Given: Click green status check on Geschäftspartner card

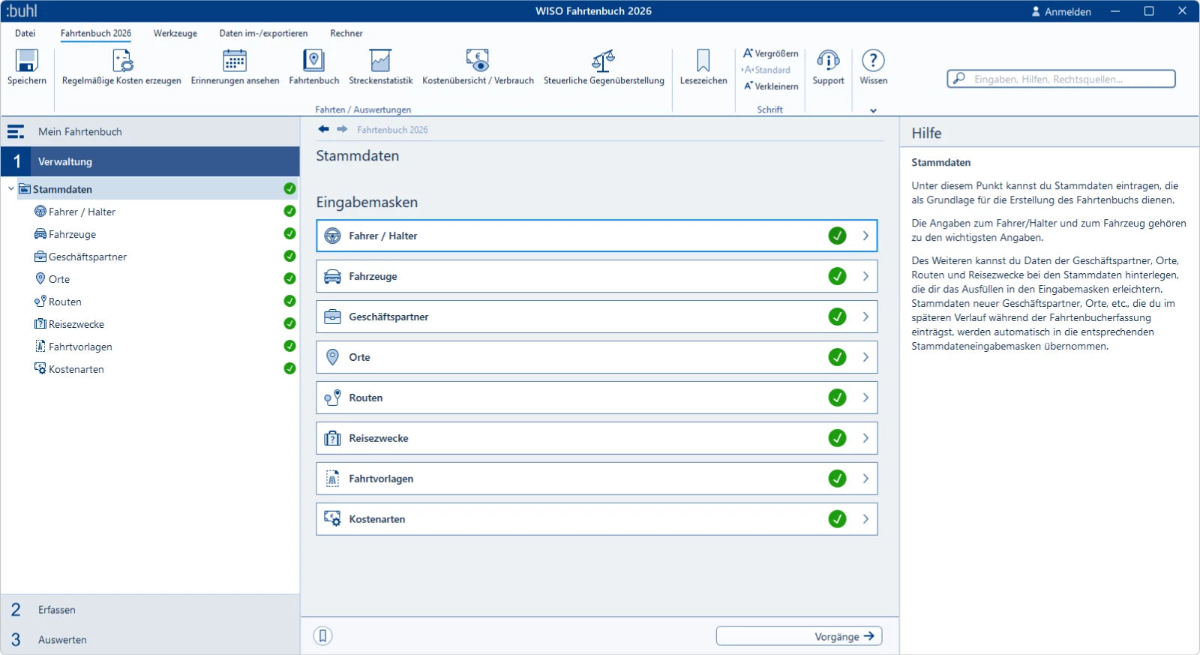Looking at the screenshot, I should pyautogui.click(x=838, y=317).
